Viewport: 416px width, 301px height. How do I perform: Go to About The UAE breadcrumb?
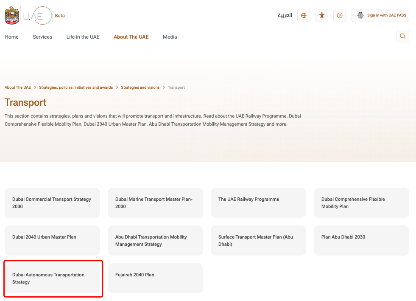[x=18, y=87]
